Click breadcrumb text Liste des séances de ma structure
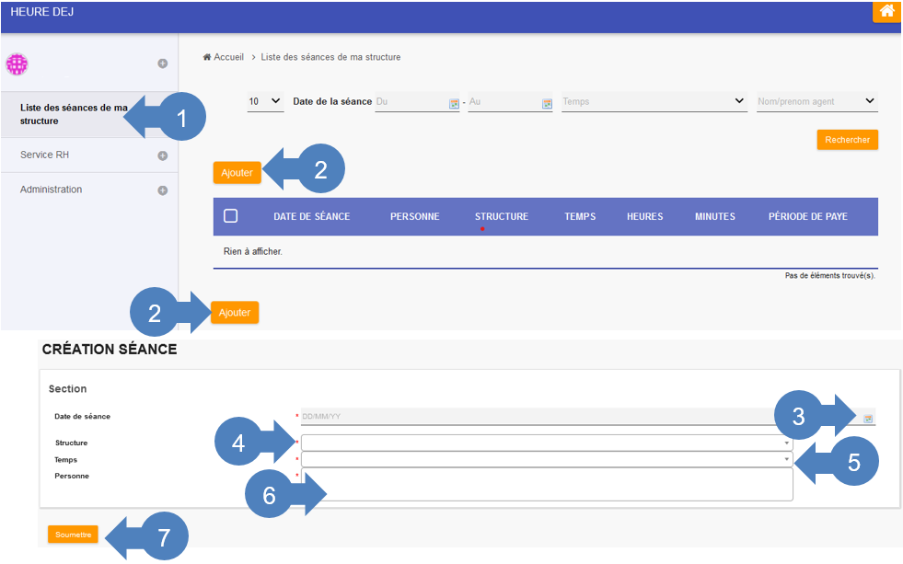903x564 pixels. click(x=330, y=57)
